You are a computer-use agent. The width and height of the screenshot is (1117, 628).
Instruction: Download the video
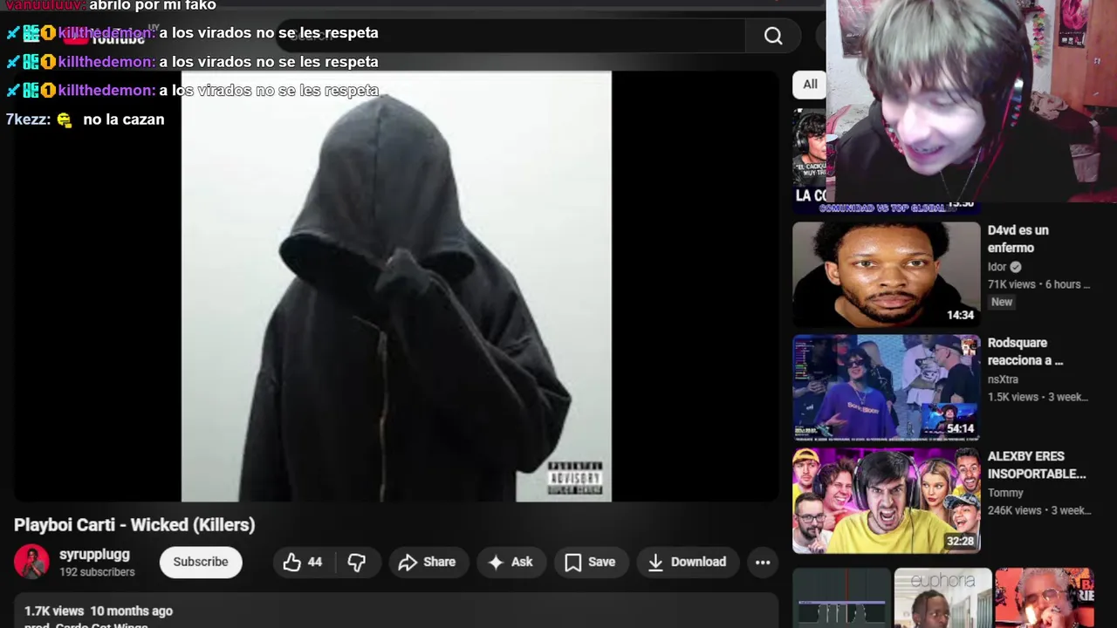pos(688,563)
